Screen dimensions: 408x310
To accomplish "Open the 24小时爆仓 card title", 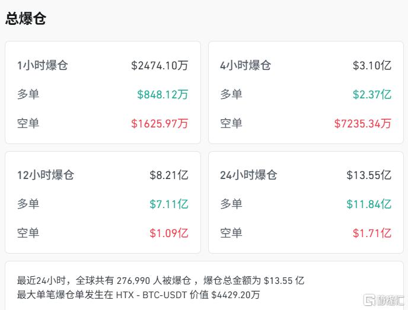I will click(x=248, y=175).
